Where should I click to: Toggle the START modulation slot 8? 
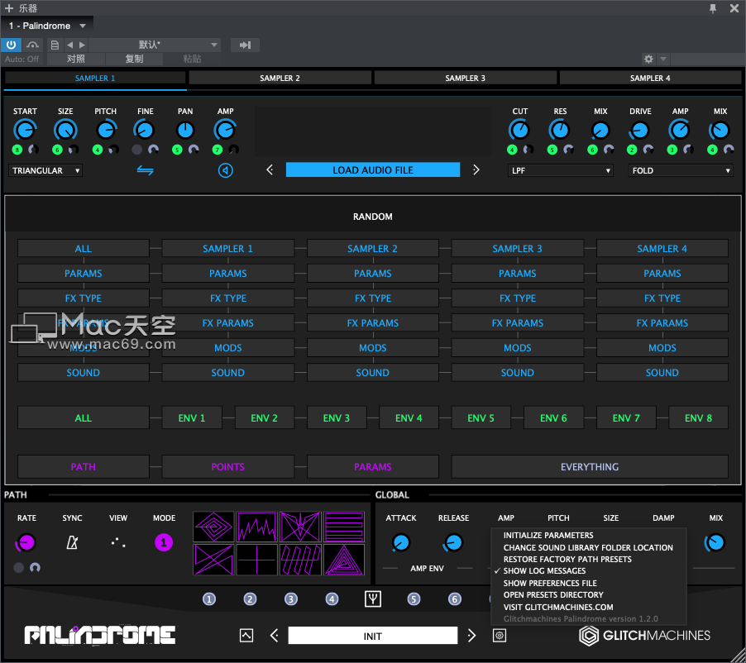[x=17, y=150]
